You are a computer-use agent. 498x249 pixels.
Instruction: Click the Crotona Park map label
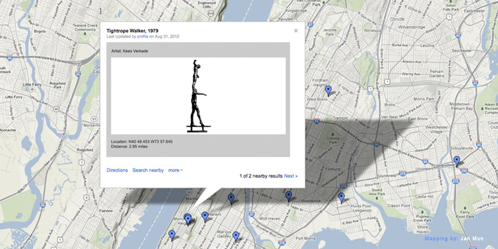click(x=333, y=140)
